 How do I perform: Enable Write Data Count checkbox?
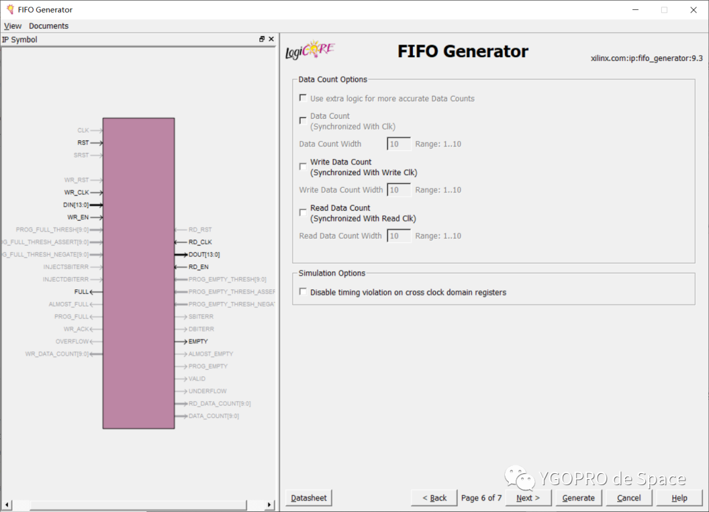point(303,167)
